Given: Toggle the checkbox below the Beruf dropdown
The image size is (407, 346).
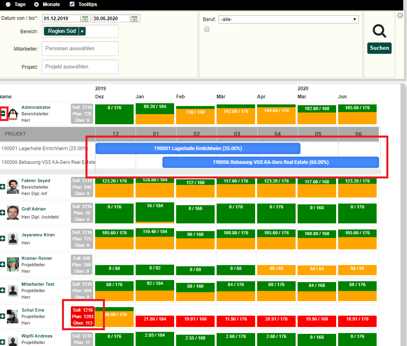Looking at the screenshot, I should [x=207, y=29].
